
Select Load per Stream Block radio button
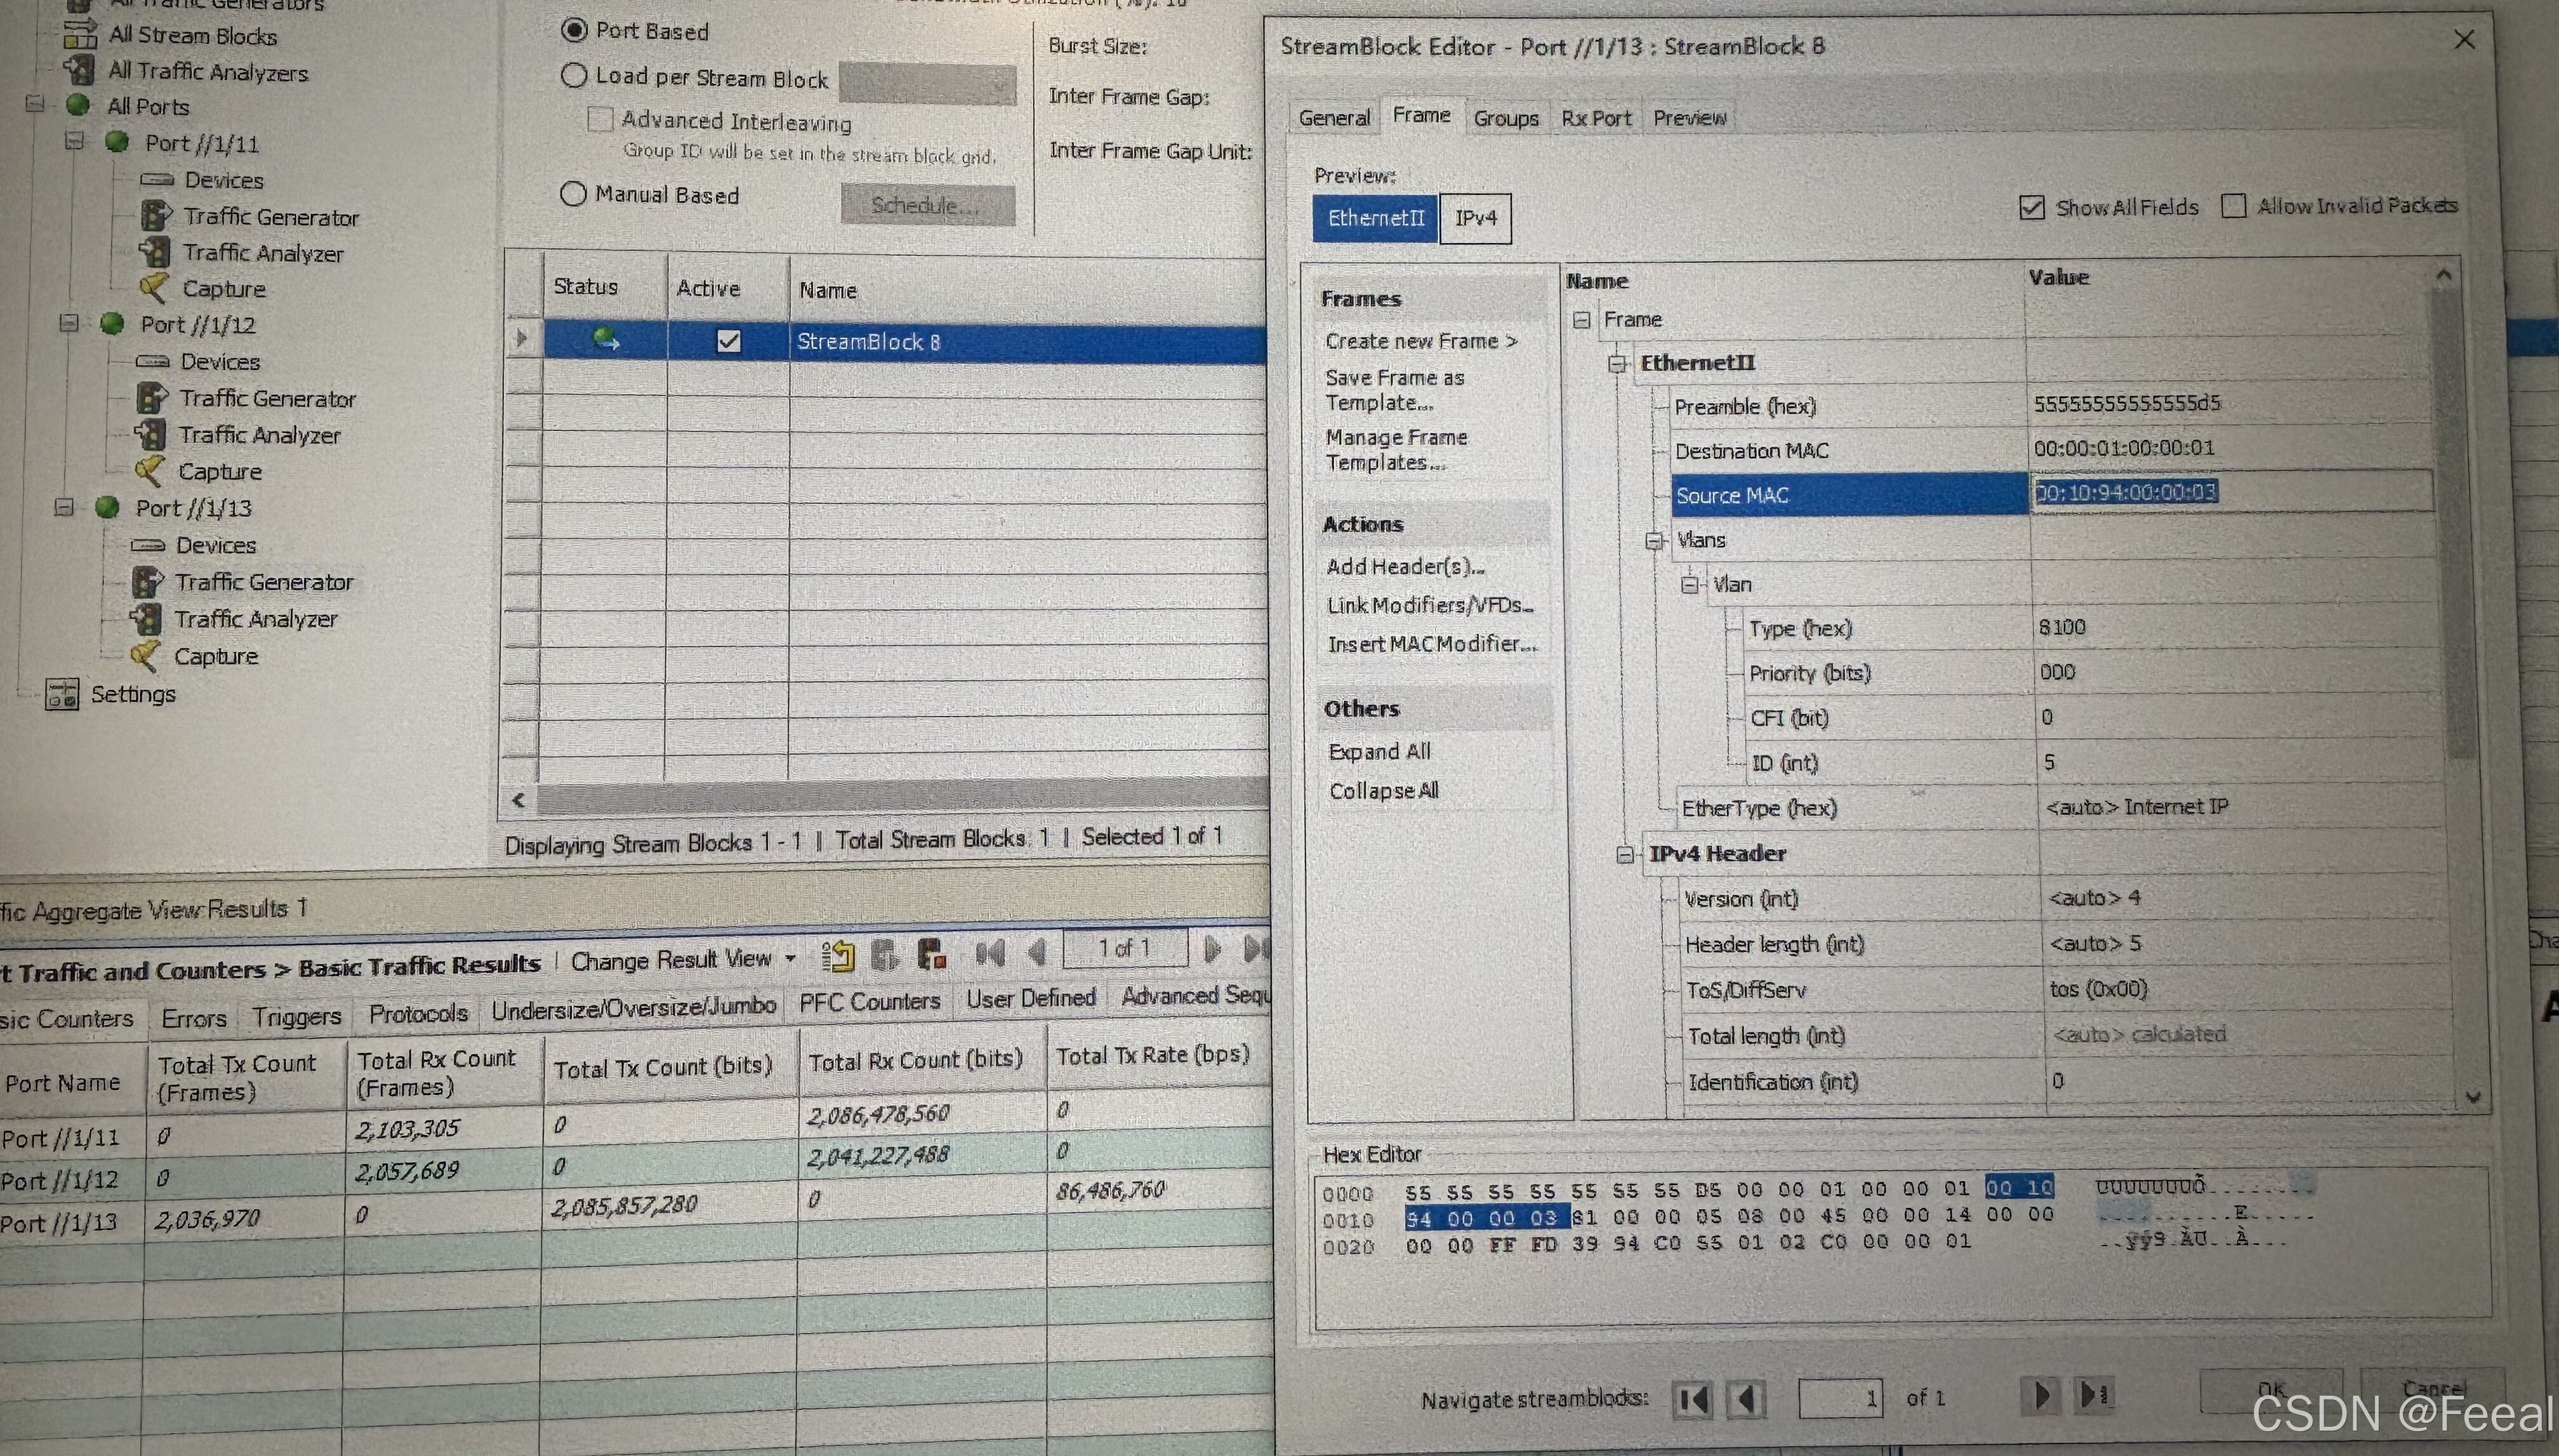(574, 76)
